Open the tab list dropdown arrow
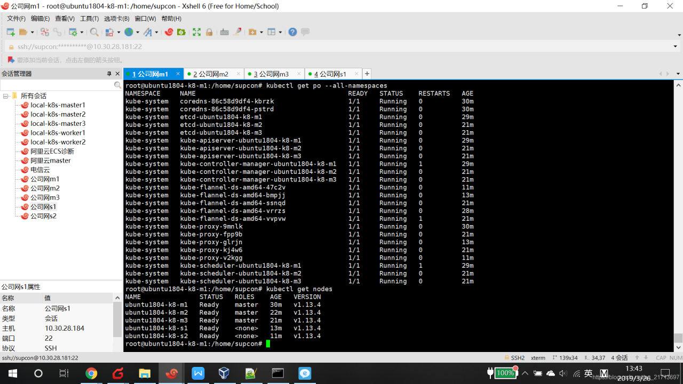Viewport: 683px width, 384px height. (678, 74)
